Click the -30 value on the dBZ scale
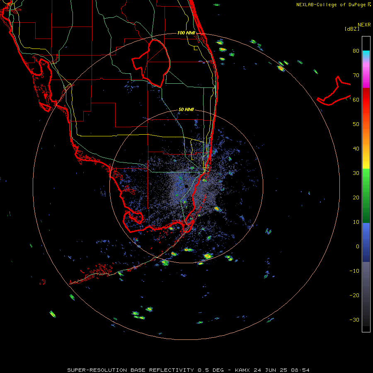This screenshot has width=373, height=373. (354, 320)
